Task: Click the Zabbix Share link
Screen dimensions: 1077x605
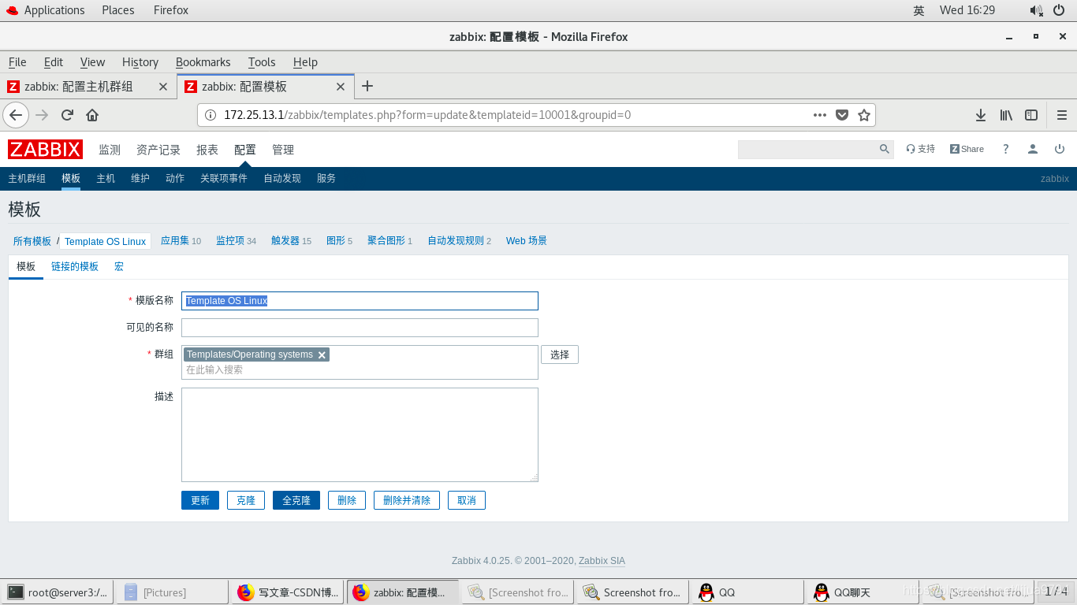Action: pyautogui.click(x=967, y=149)
